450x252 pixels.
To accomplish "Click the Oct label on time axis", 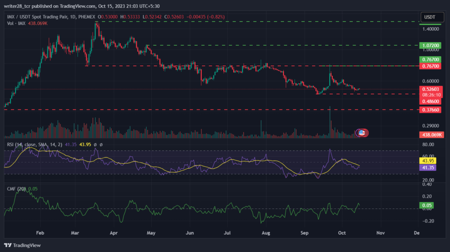I will point(342,233).
